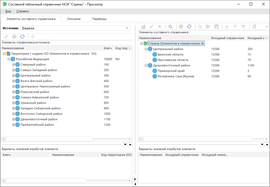
Task: Click the refresh icon in right panel toolbar
Action: (x=189, y=27)
